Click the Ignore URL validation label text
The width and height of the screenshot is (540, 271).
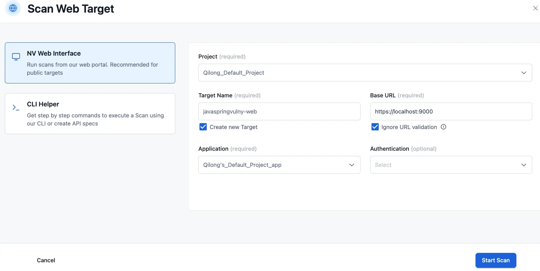(409, 127)
